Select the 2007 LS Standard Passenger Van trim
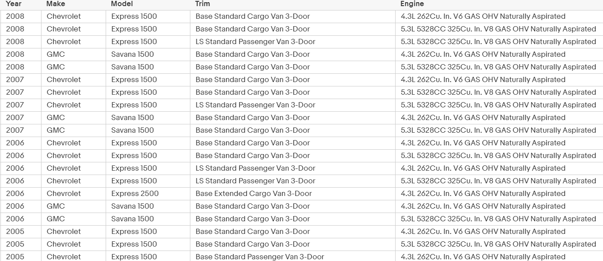603x261 pixels. (255, 105)
